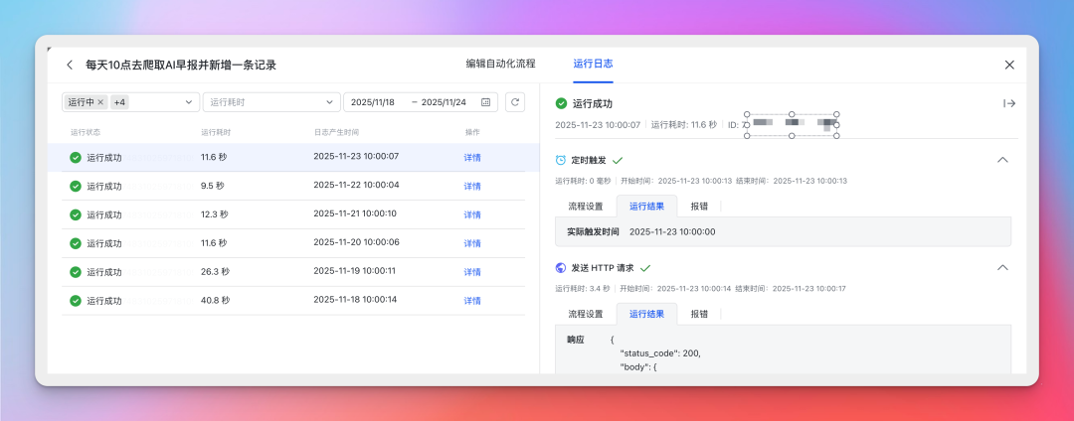Select the 9.5 秒 duration cell
1074x421 pixels.
[213, 186]
